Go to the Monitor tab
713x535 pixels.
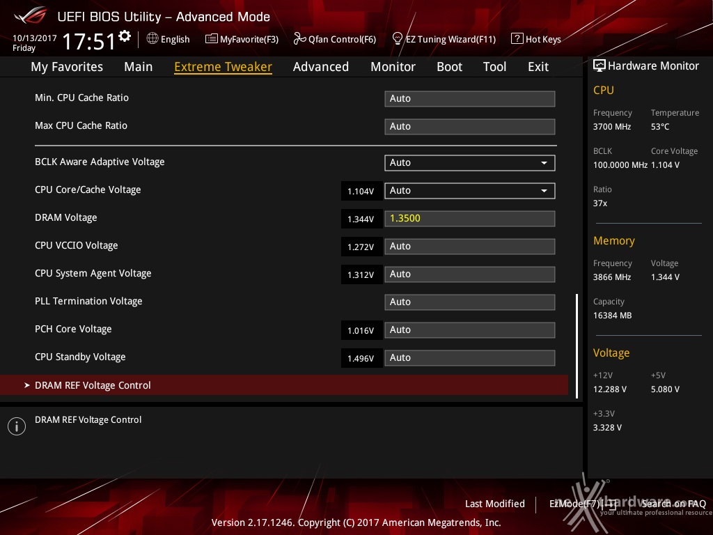393,67
